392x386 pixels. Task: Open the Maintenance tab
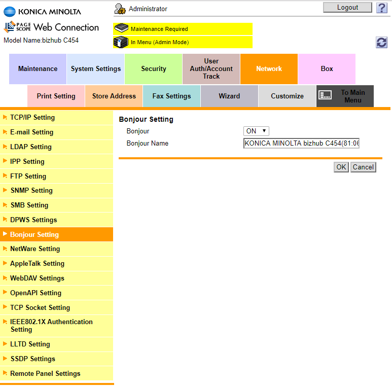pos(38,69)
